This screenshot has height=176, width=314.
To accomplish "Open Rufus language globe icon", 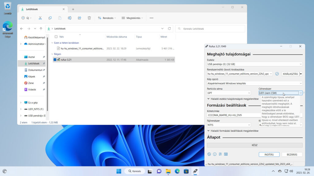I will point(209,154).
